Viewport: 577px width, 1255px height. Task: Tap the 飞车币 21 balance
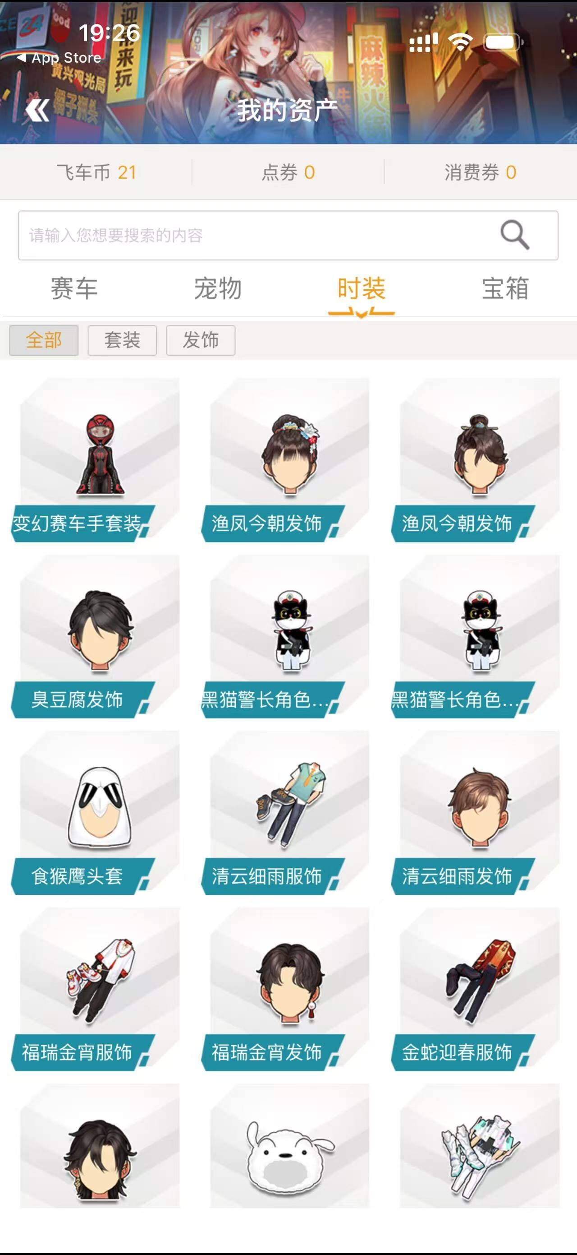coord(96,172)
